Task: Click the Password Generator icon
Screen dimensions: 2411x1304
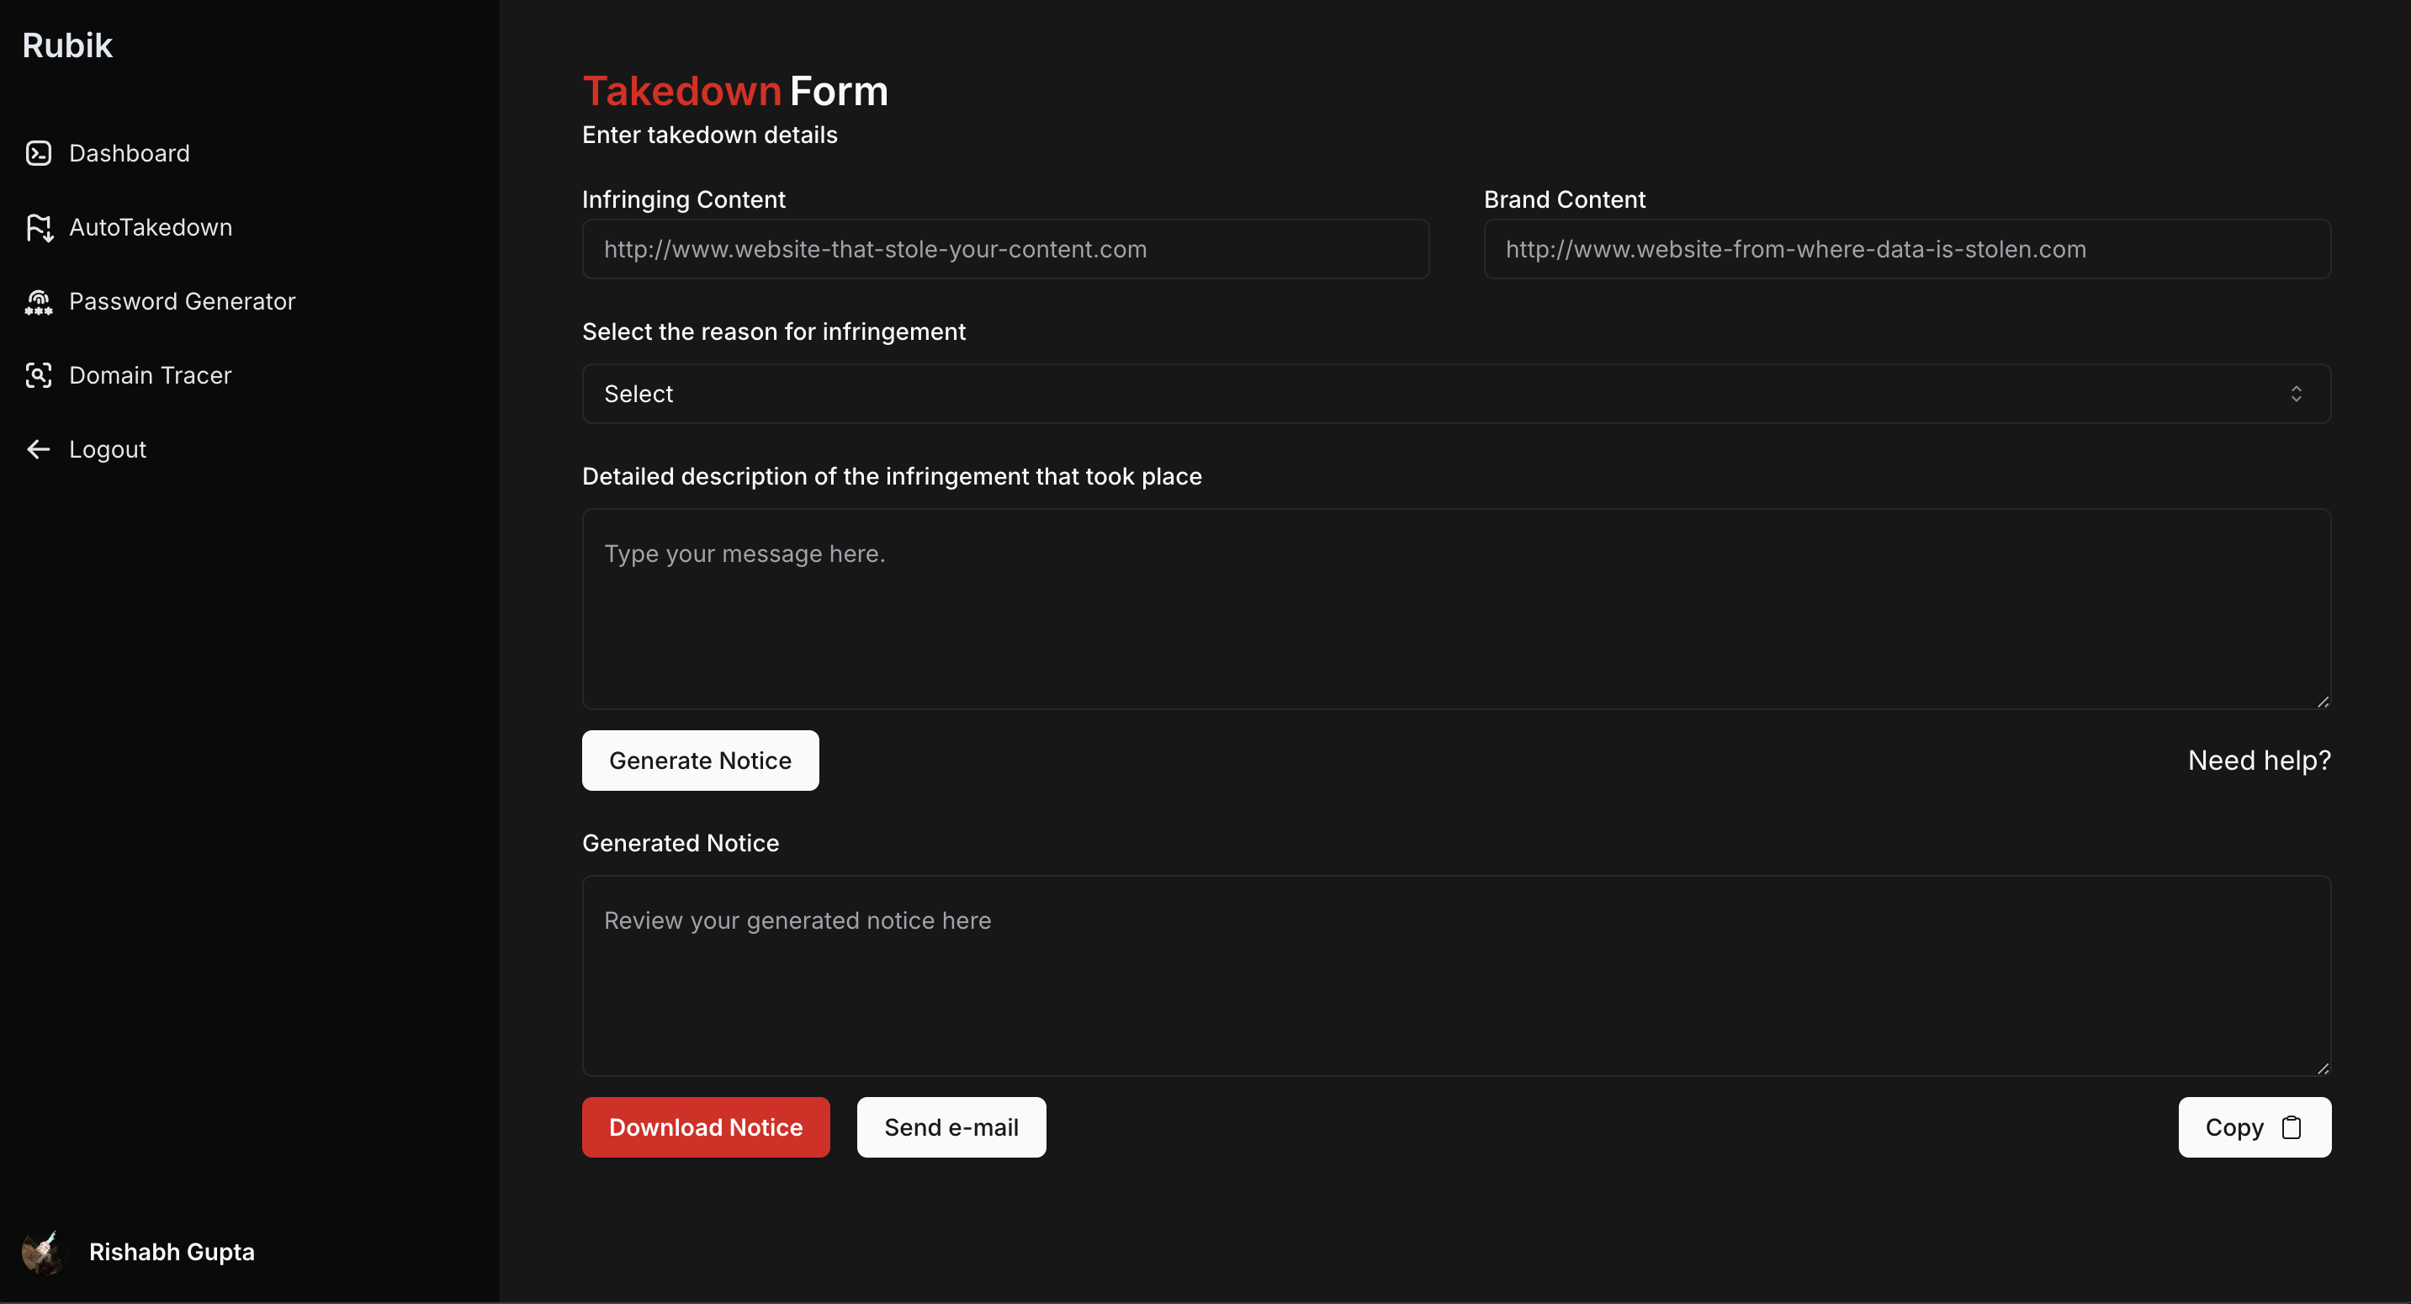Action: (x=39, y=301)
